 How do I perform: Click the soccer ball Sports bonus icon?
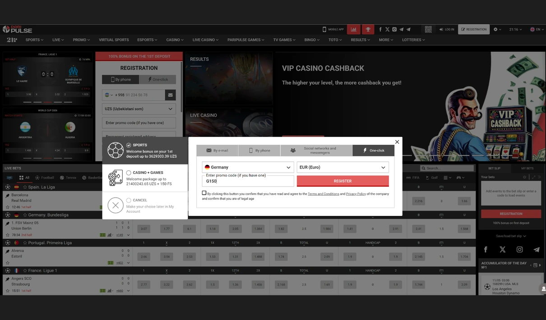click(116, 151)
